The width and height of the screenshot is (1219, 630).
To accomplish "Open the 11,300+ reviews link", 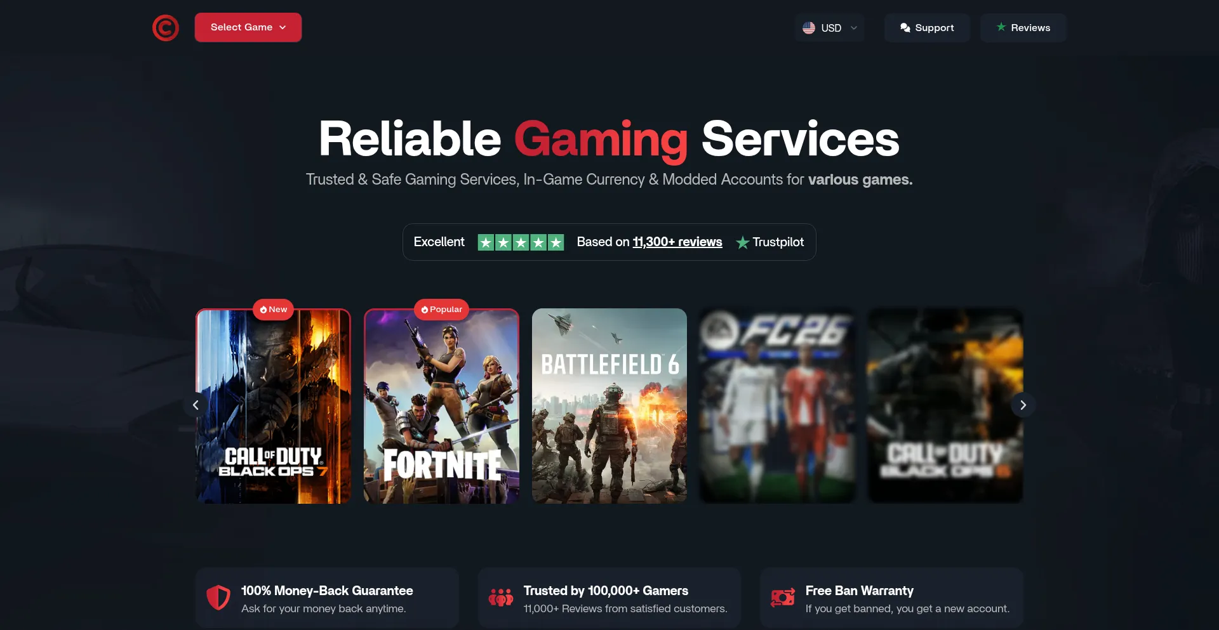I will (x=677, y=242).
